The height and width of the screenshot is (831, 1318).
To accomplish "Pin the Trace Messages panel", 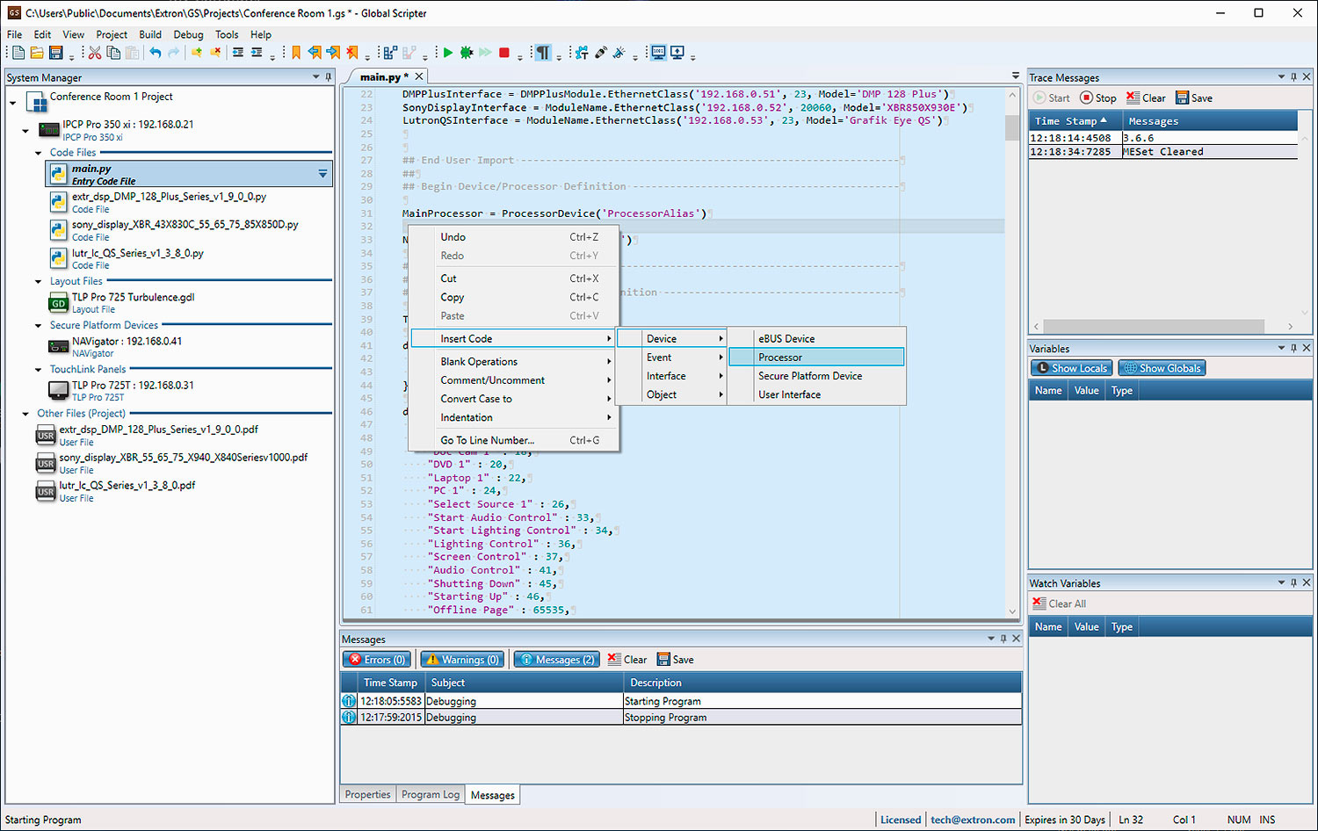I will [1293, 77].
